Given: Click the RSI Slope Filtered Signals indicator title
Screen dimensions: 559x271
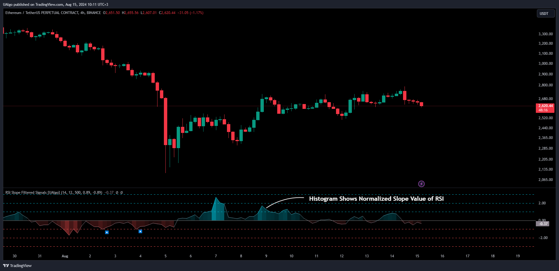Looking at the screenshot, I should point(54,193).
